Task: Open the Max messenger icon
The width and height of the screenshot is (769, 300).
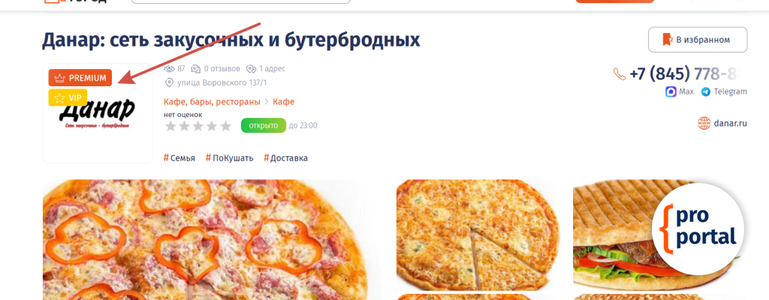Action: [671, 91]
